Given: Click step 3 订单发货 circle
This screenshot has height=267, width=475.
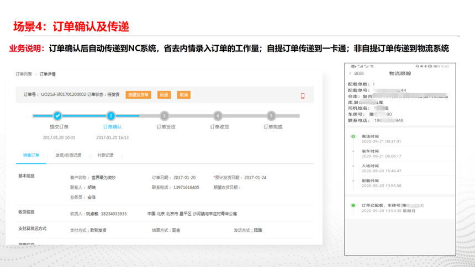Looking at the screenshot, I should point(164,116).
